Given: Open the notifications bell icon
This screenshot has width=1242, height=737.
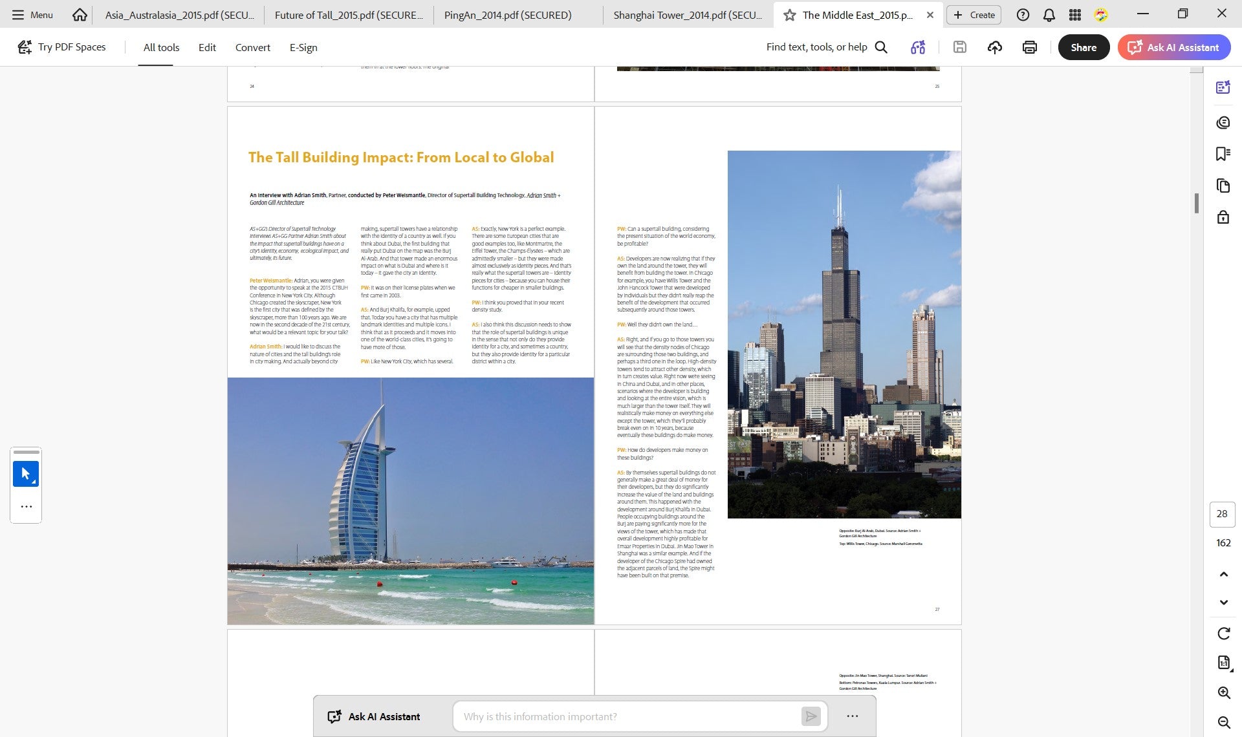Looking at the screenshot, I should click(x=1049, y=15).
